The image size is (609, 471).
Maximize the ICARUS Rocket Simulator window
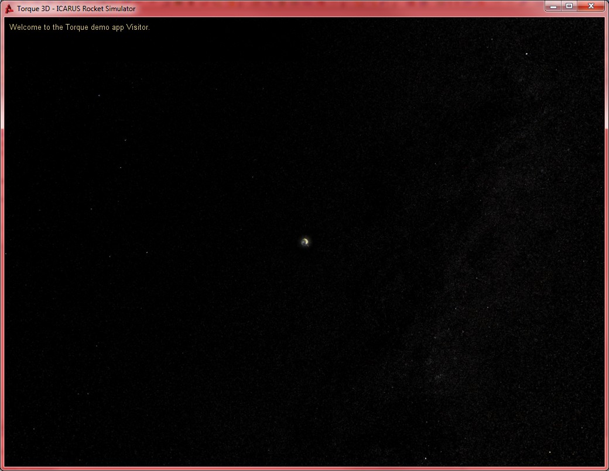click(569, 6)
